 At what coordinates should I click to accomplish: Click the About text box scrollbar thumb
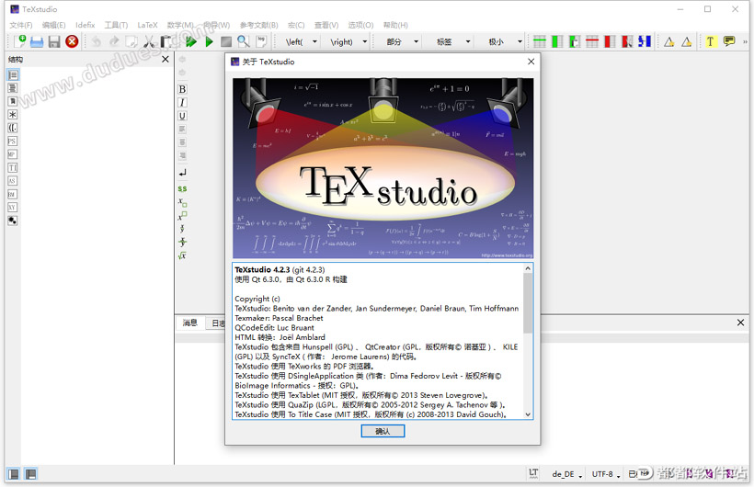[x=528, y=303]
